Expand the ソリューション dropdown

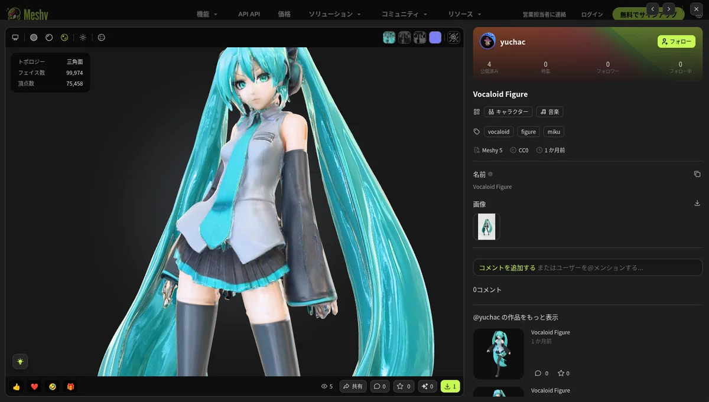(334, 14)
